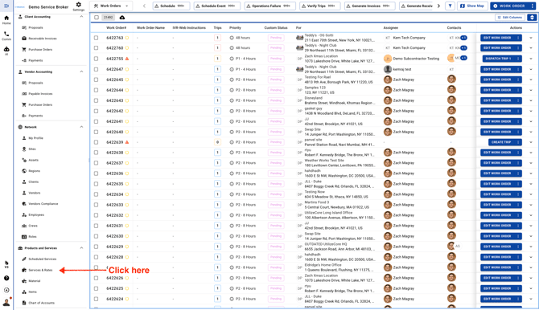
Task: Collapse the Client Accounting section
Action: pos(81,17)
